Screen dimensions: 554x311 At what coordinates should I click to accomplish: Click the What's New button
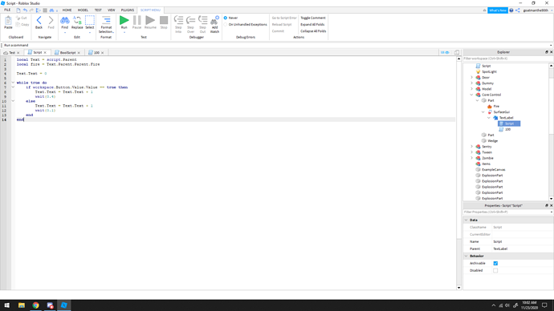point(498,10)
